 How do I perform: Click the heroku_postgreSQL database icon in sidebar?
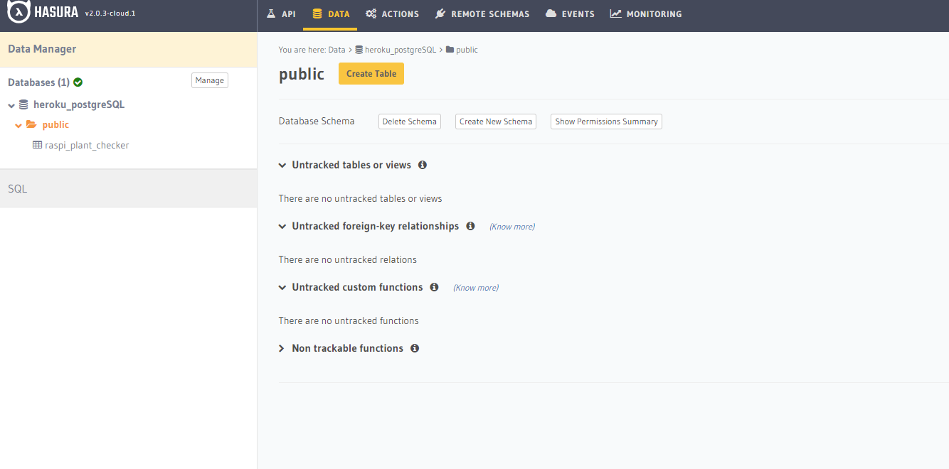pos(23,104)
